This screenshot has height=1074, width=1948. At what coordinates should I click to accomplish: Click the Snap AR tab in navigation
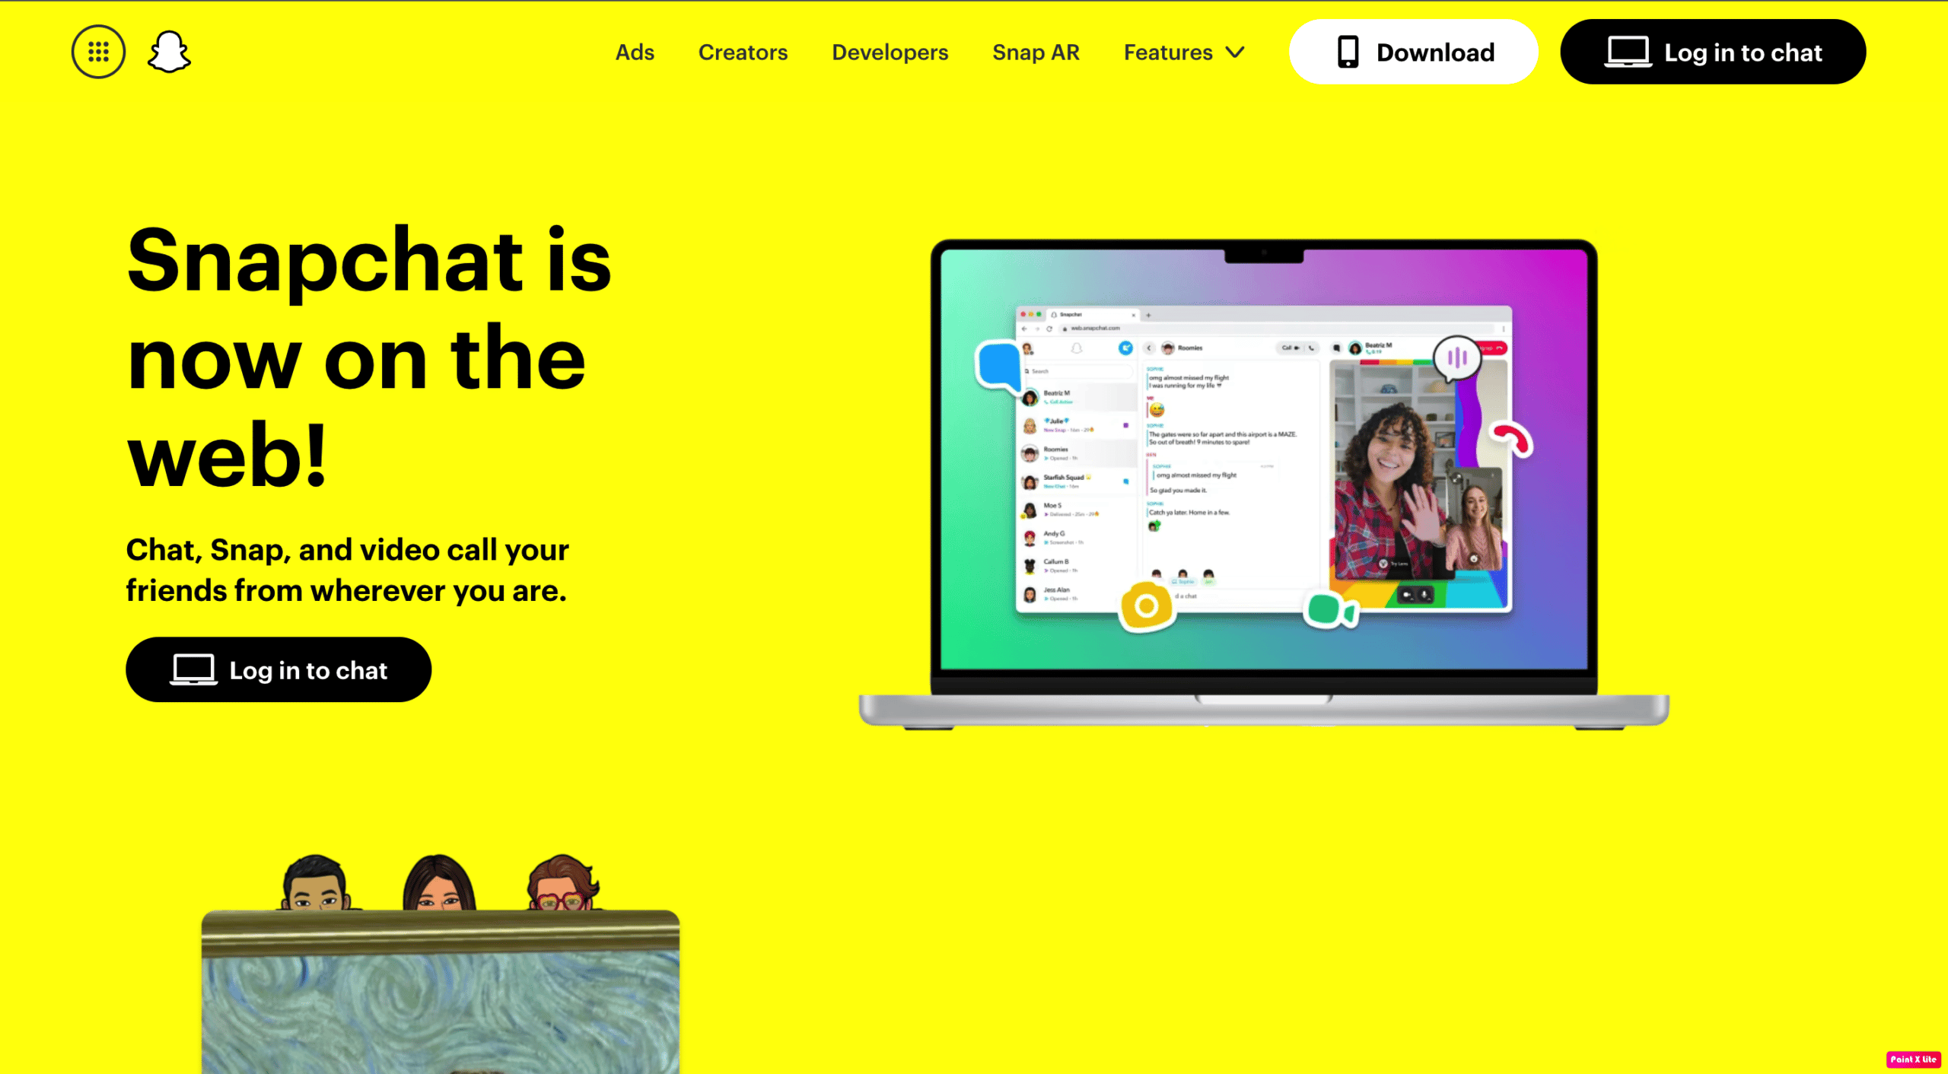[1037, 53]
